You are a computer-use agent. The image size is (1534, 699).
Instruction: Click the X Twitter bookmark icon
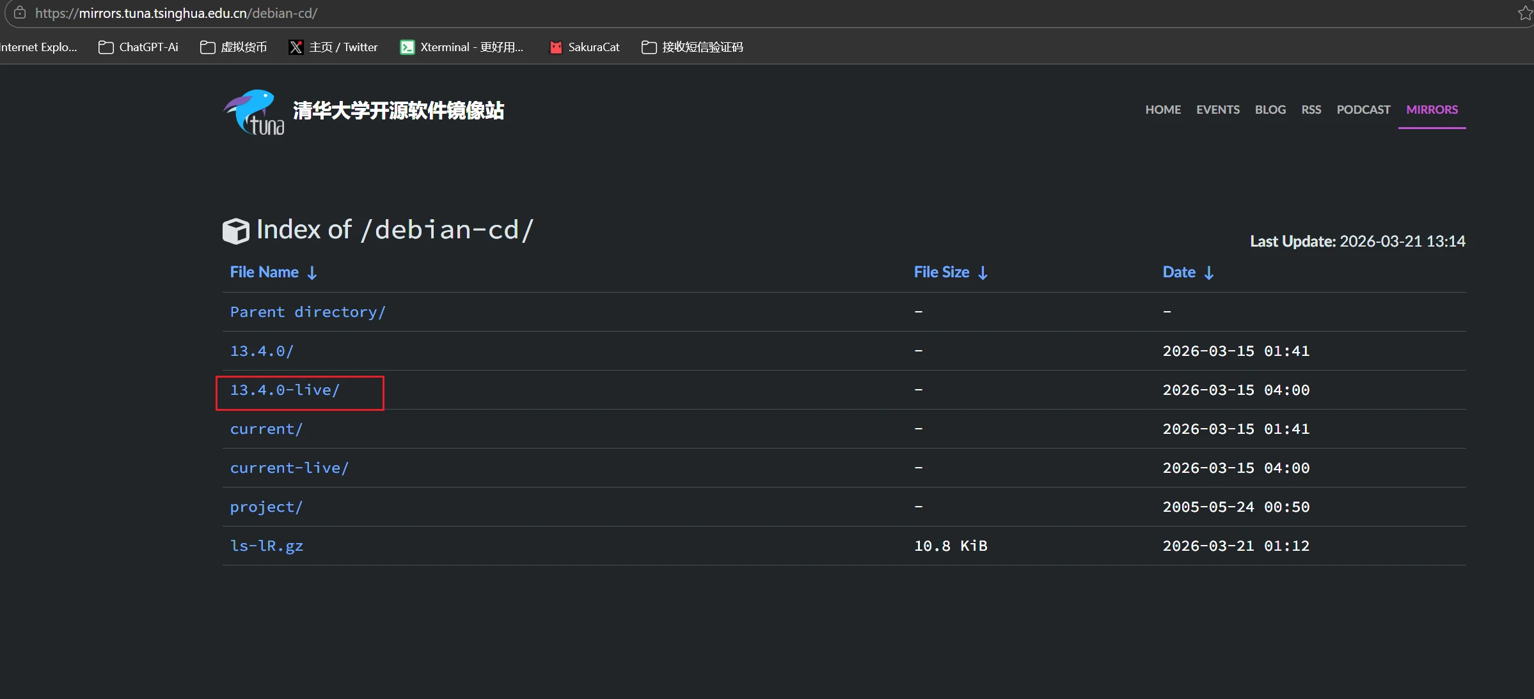pos(295,47)
